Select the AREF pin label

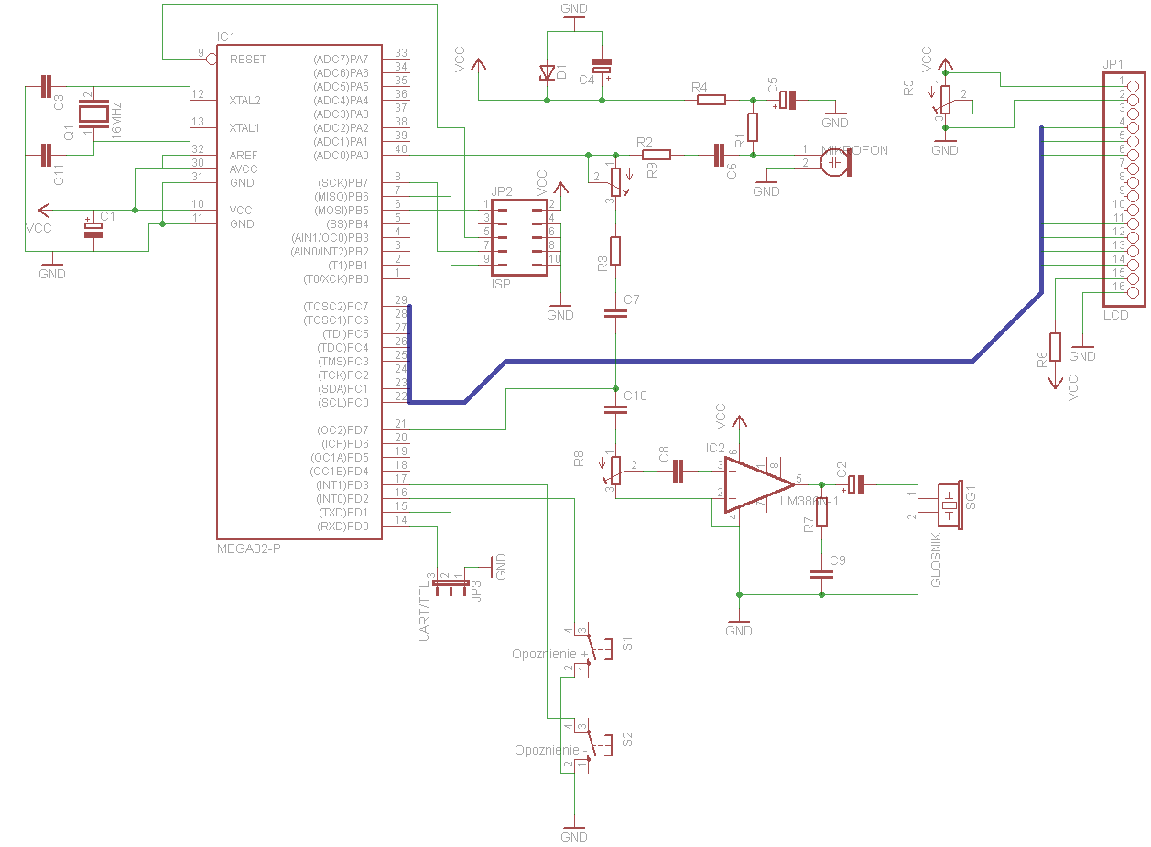tap(242, 155)
